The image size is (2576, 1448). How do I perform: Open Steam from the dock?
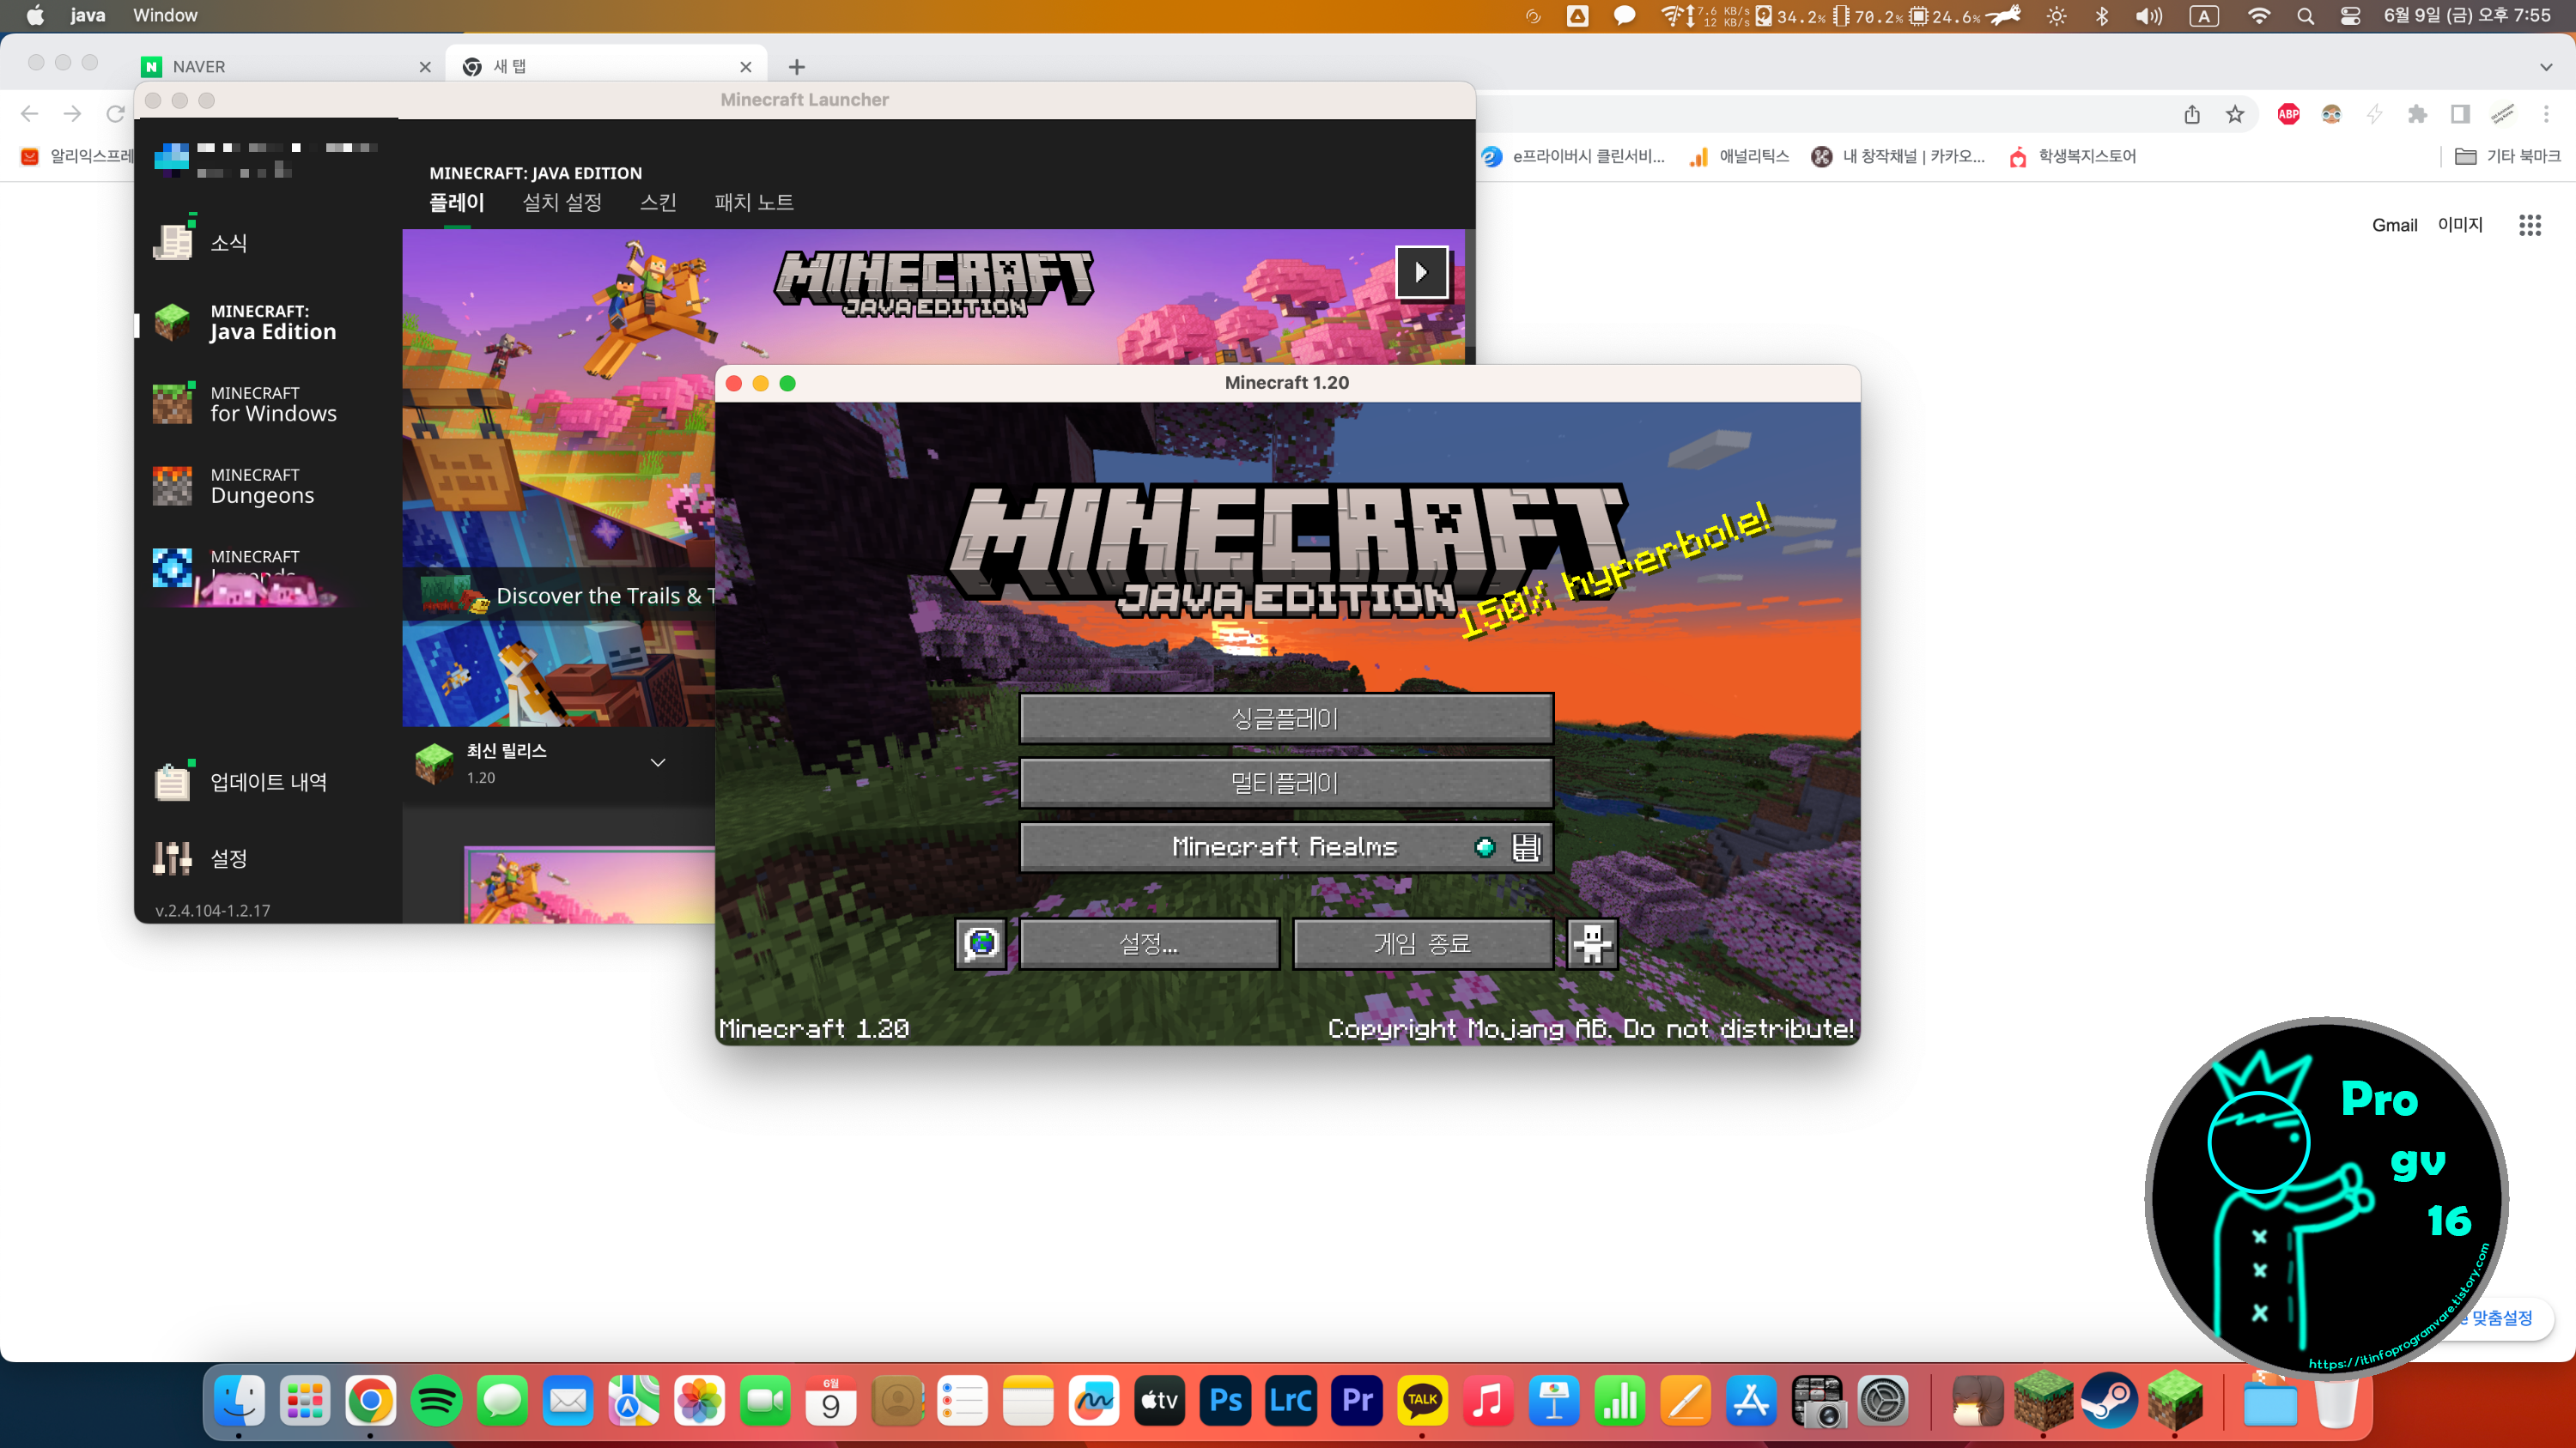(2109, 1401)
